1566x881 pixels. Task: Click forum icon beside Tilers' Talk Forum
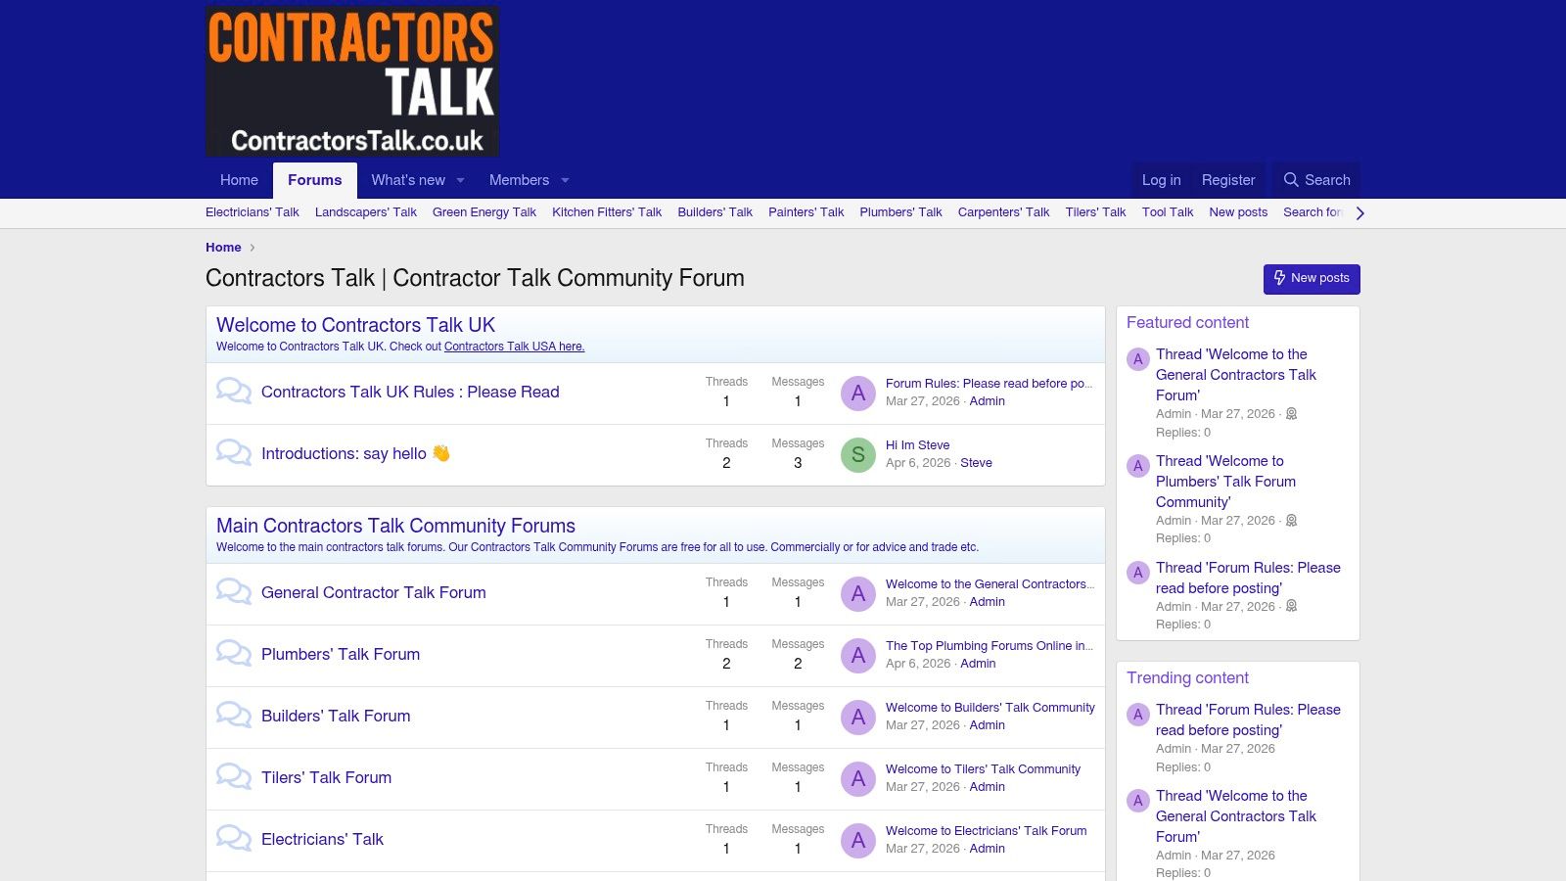coord(234,777)
